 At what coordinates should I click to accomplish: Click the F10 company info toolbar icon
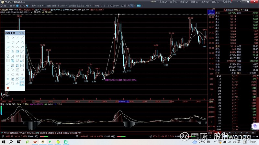(24, 5)
